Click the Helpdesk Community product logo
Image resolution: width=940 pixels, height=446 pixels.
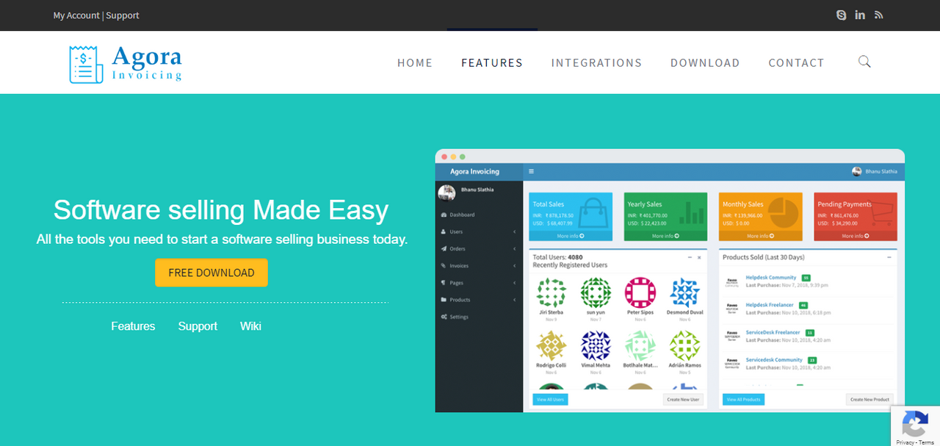(x=731, y=281)
